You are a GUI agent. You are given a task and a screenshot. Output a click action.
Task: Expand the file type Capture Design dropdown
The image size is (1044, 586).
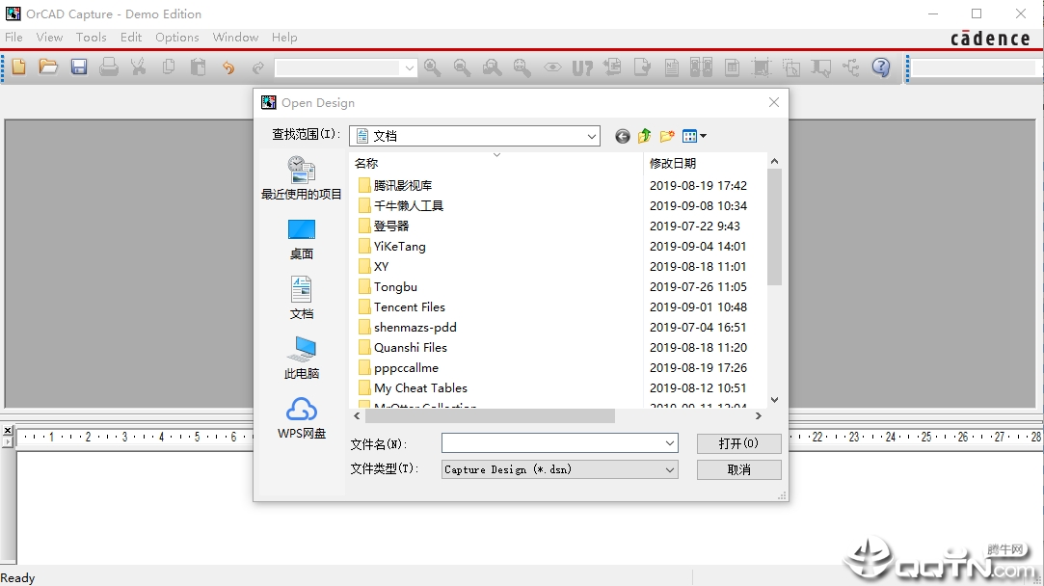tap(670, 469)
